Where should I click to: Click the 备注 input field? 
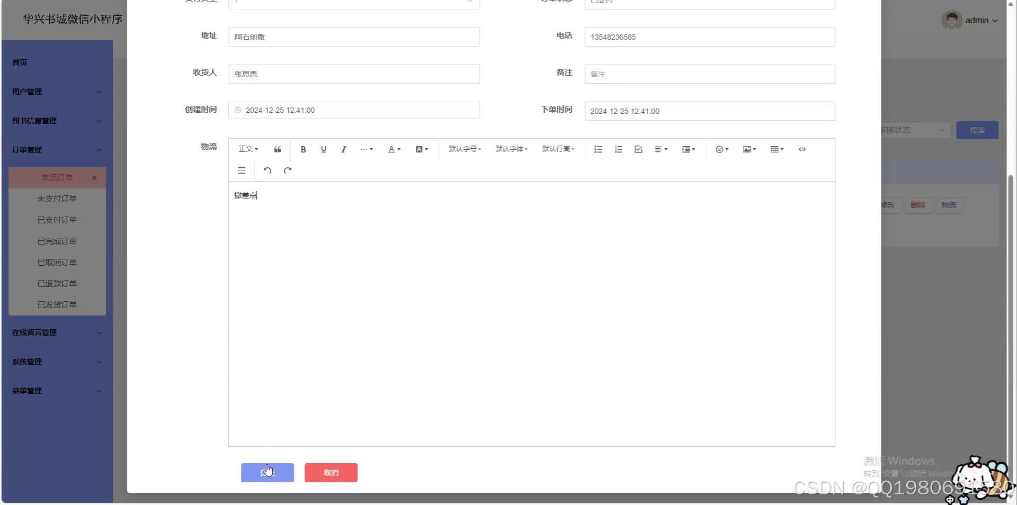tap(710, 74)
